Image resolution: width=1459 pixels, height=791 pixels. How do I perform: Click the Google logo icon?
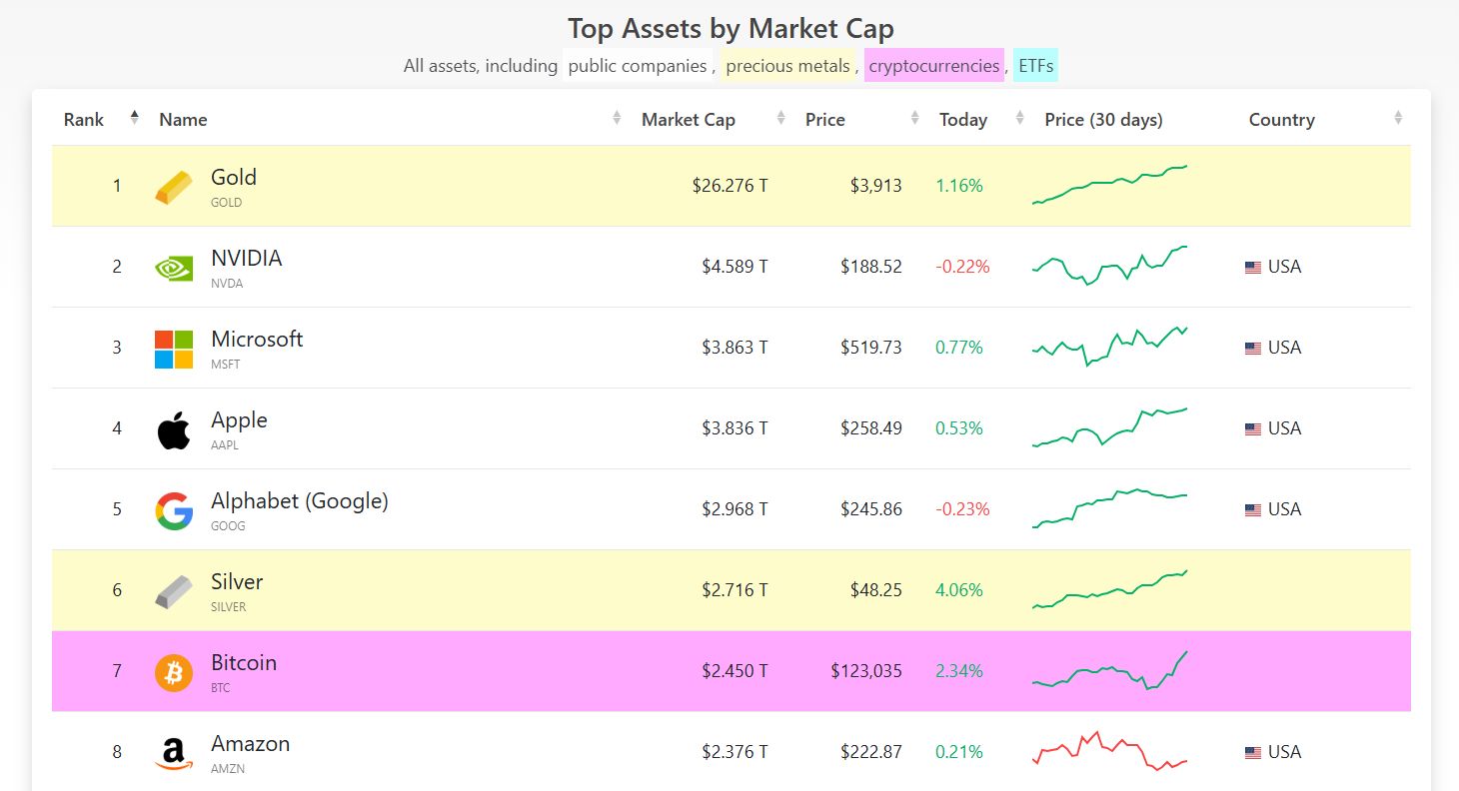coord(174,510)
